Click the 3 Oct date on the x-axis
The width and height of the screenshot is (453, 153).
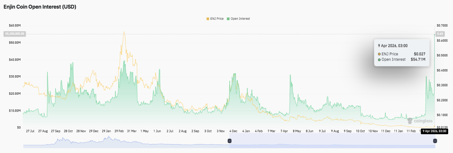coord(208,131)
